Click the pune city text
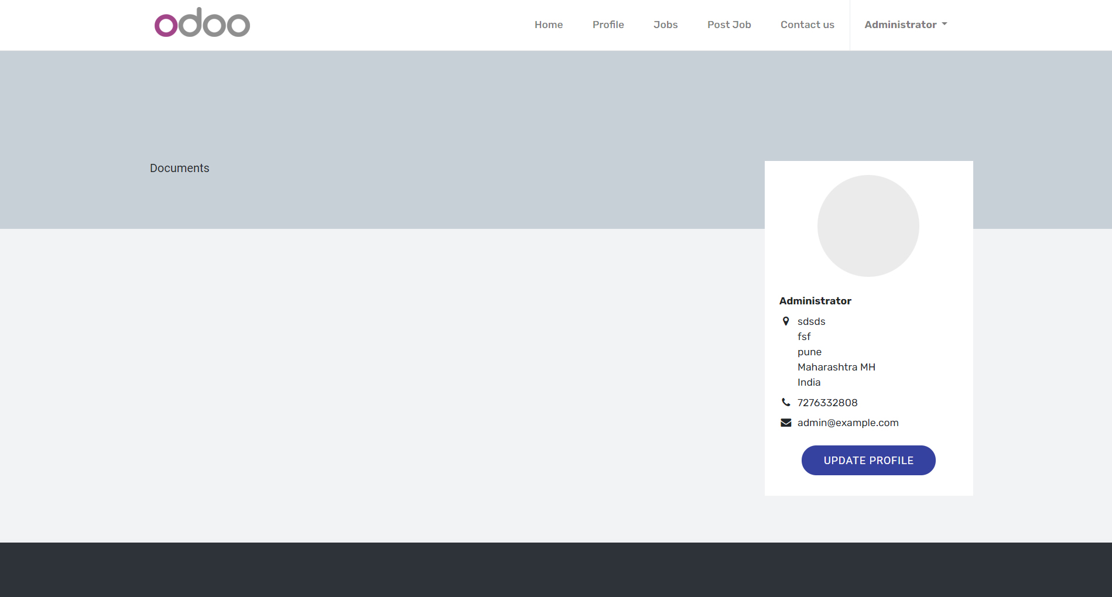 (809, 352)
